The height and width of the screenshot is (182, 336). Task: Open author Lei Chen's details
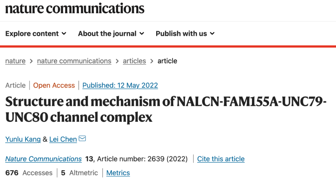point(63,139)
